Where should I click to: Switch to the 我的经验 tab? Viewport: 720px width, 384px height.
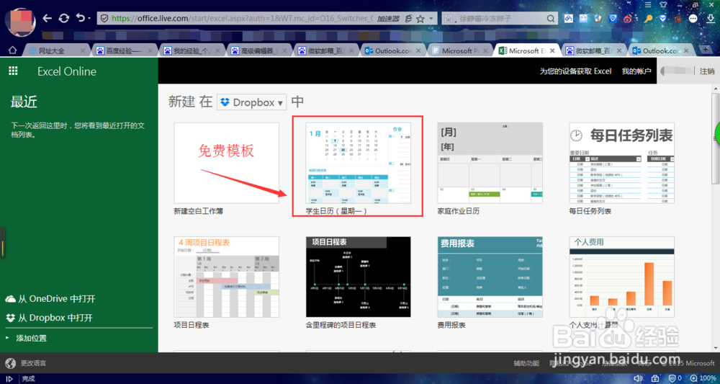click(x=192, y=50)
